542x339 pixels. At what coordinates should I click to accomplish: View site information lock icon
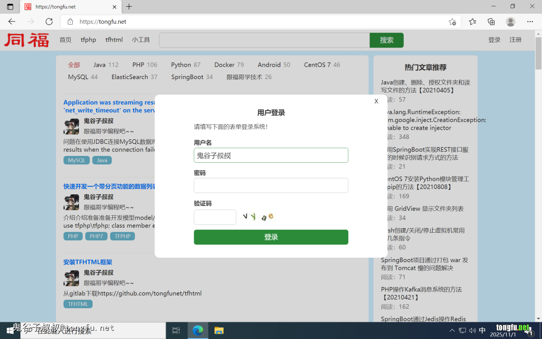point(70,22)
